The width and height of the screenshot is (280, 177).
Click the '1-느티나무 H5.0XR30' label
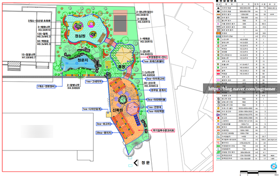148,74
